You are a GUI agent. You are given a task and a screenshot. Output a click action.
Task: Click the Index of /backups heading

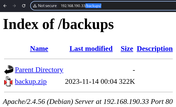pos(59,24)
